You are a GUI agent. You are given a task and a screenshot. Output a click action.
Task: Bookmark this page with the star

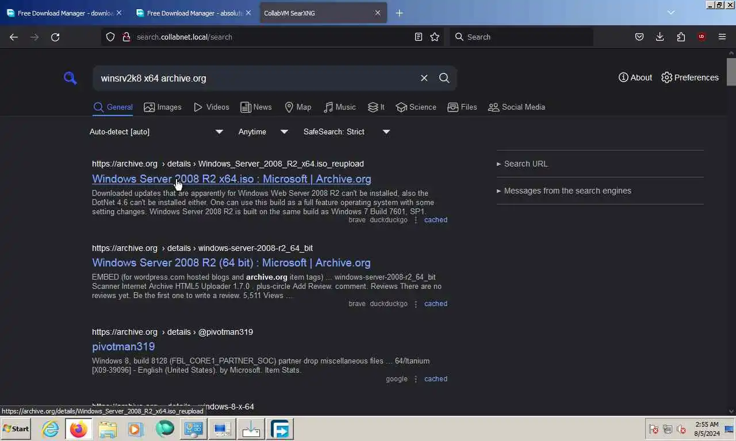coord(435,37)
